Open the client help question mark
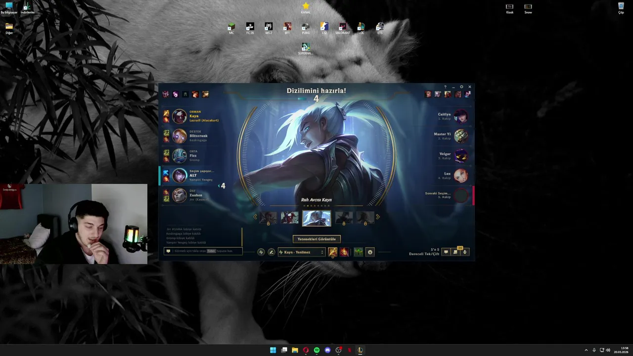 [445, 87]
